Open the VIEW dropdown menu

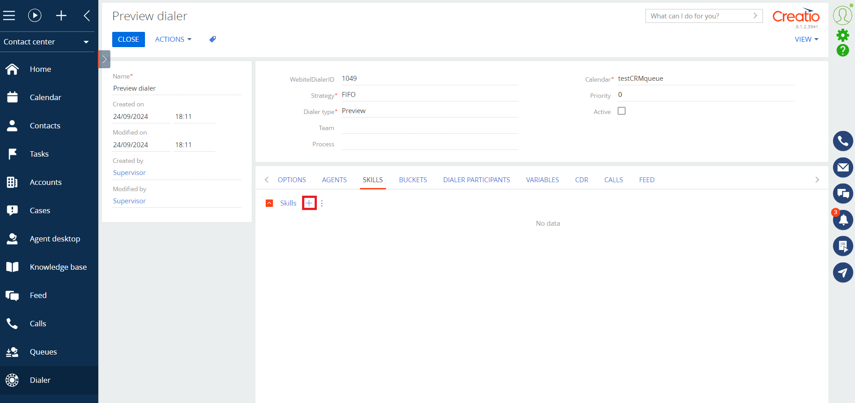coord(807,39)
